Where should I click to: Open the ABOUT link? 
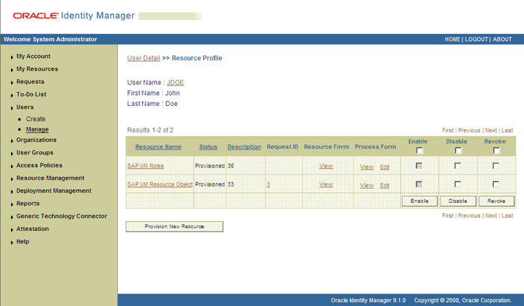[502, 40]
